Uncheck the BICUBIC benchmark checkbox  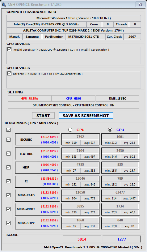pos(8,139)
